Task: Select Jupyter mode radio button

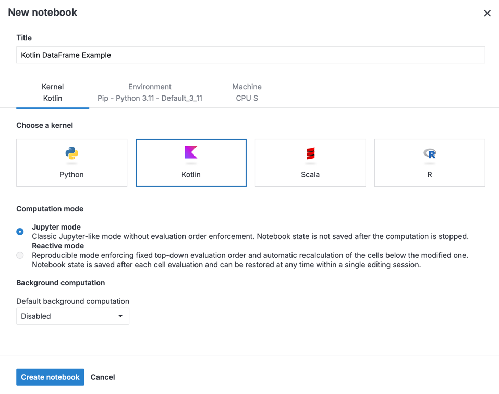Action: click(x=20, y=232)
